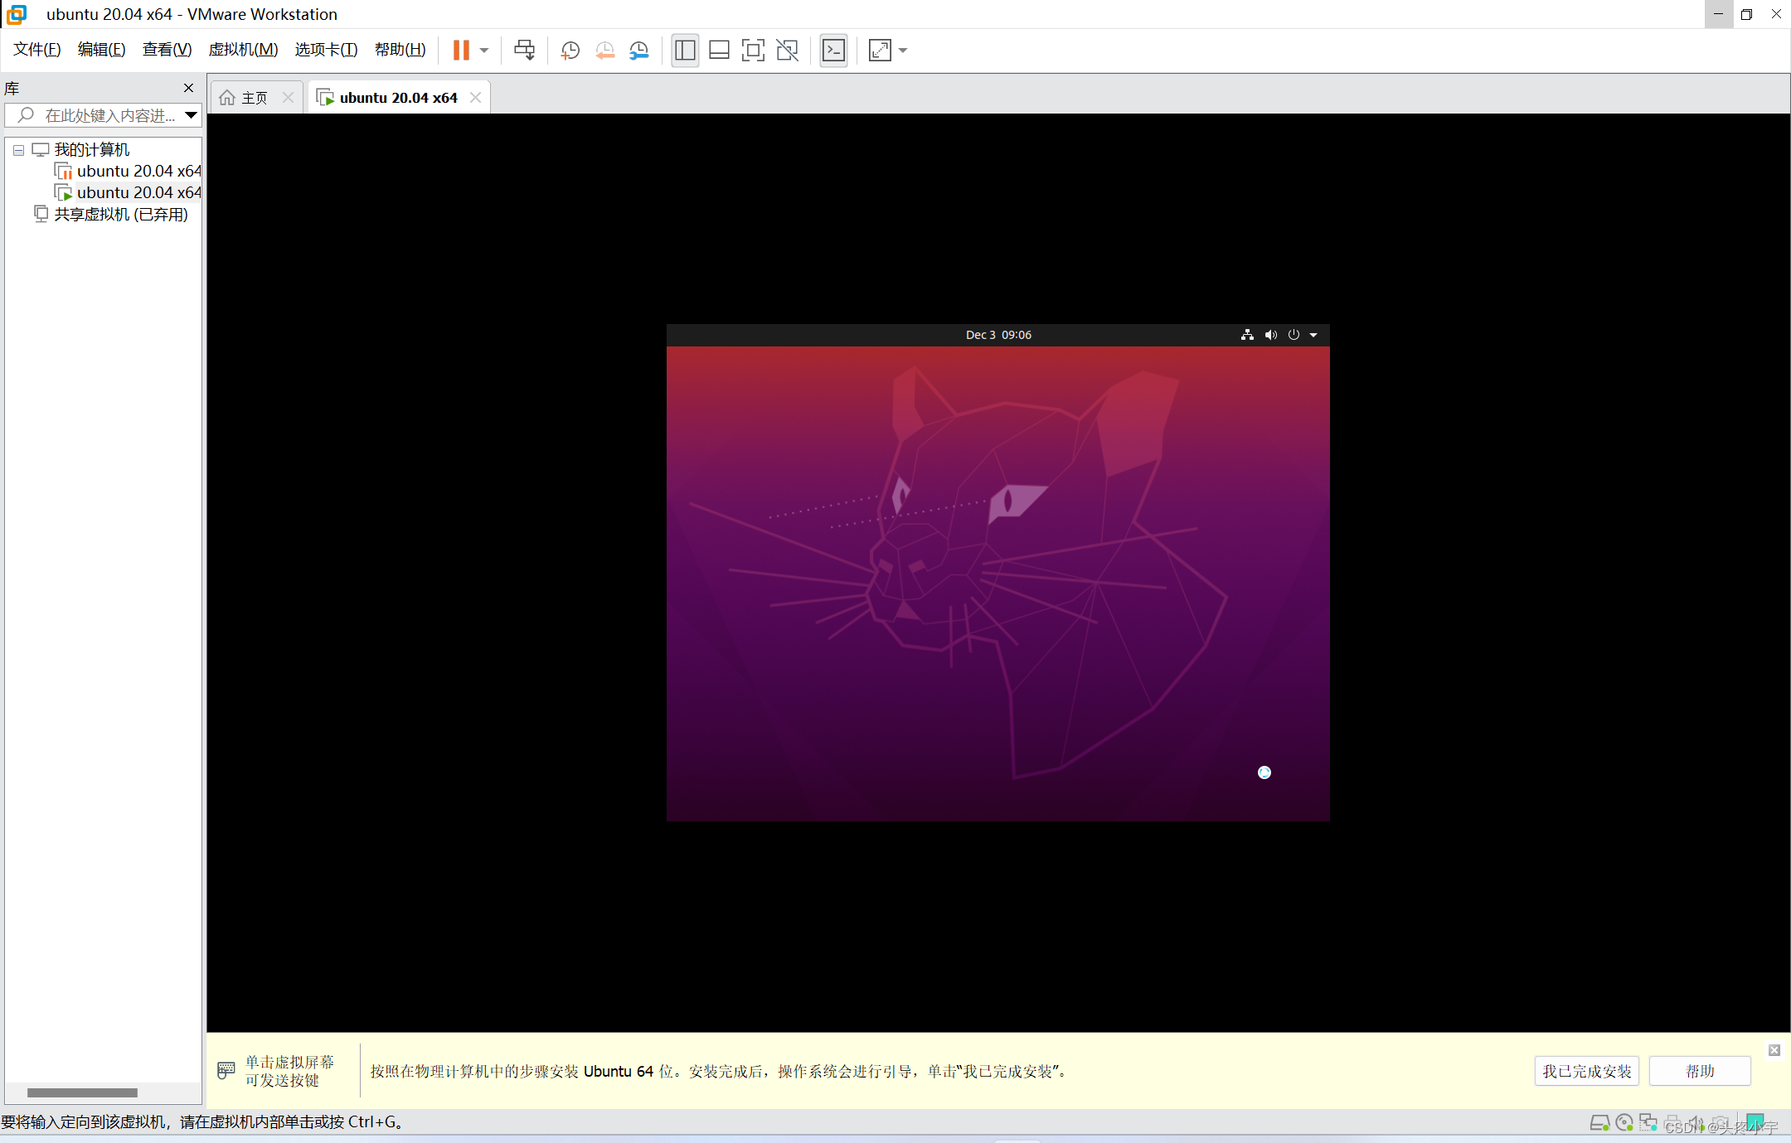
Task: Select the running ubuntu 20.04 x64 VM
Action: [129, 193]
